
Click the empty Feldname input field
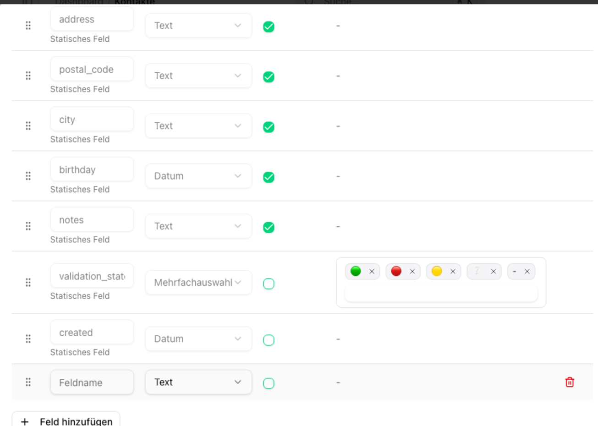coord(92,382)
